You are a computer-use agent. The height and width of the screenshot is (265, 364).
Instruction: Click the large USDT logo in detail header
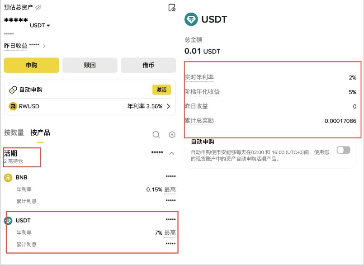tap(192, 19)
